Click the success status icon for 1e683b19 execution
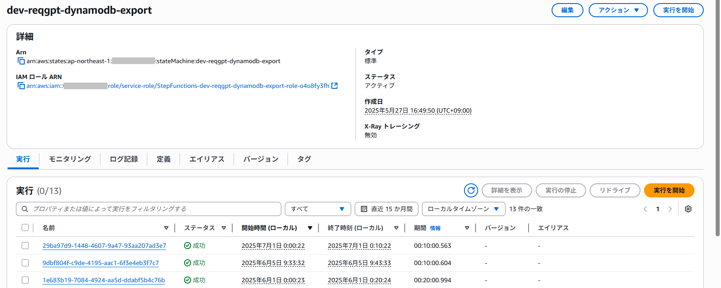Screen dimensions: 721x288 (x=188, y=280)
